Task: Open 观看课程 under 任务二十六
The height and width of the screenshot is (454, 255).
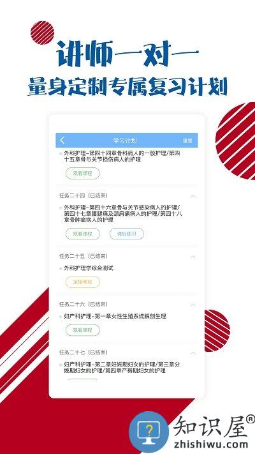Action: click(x=83, y=330)
